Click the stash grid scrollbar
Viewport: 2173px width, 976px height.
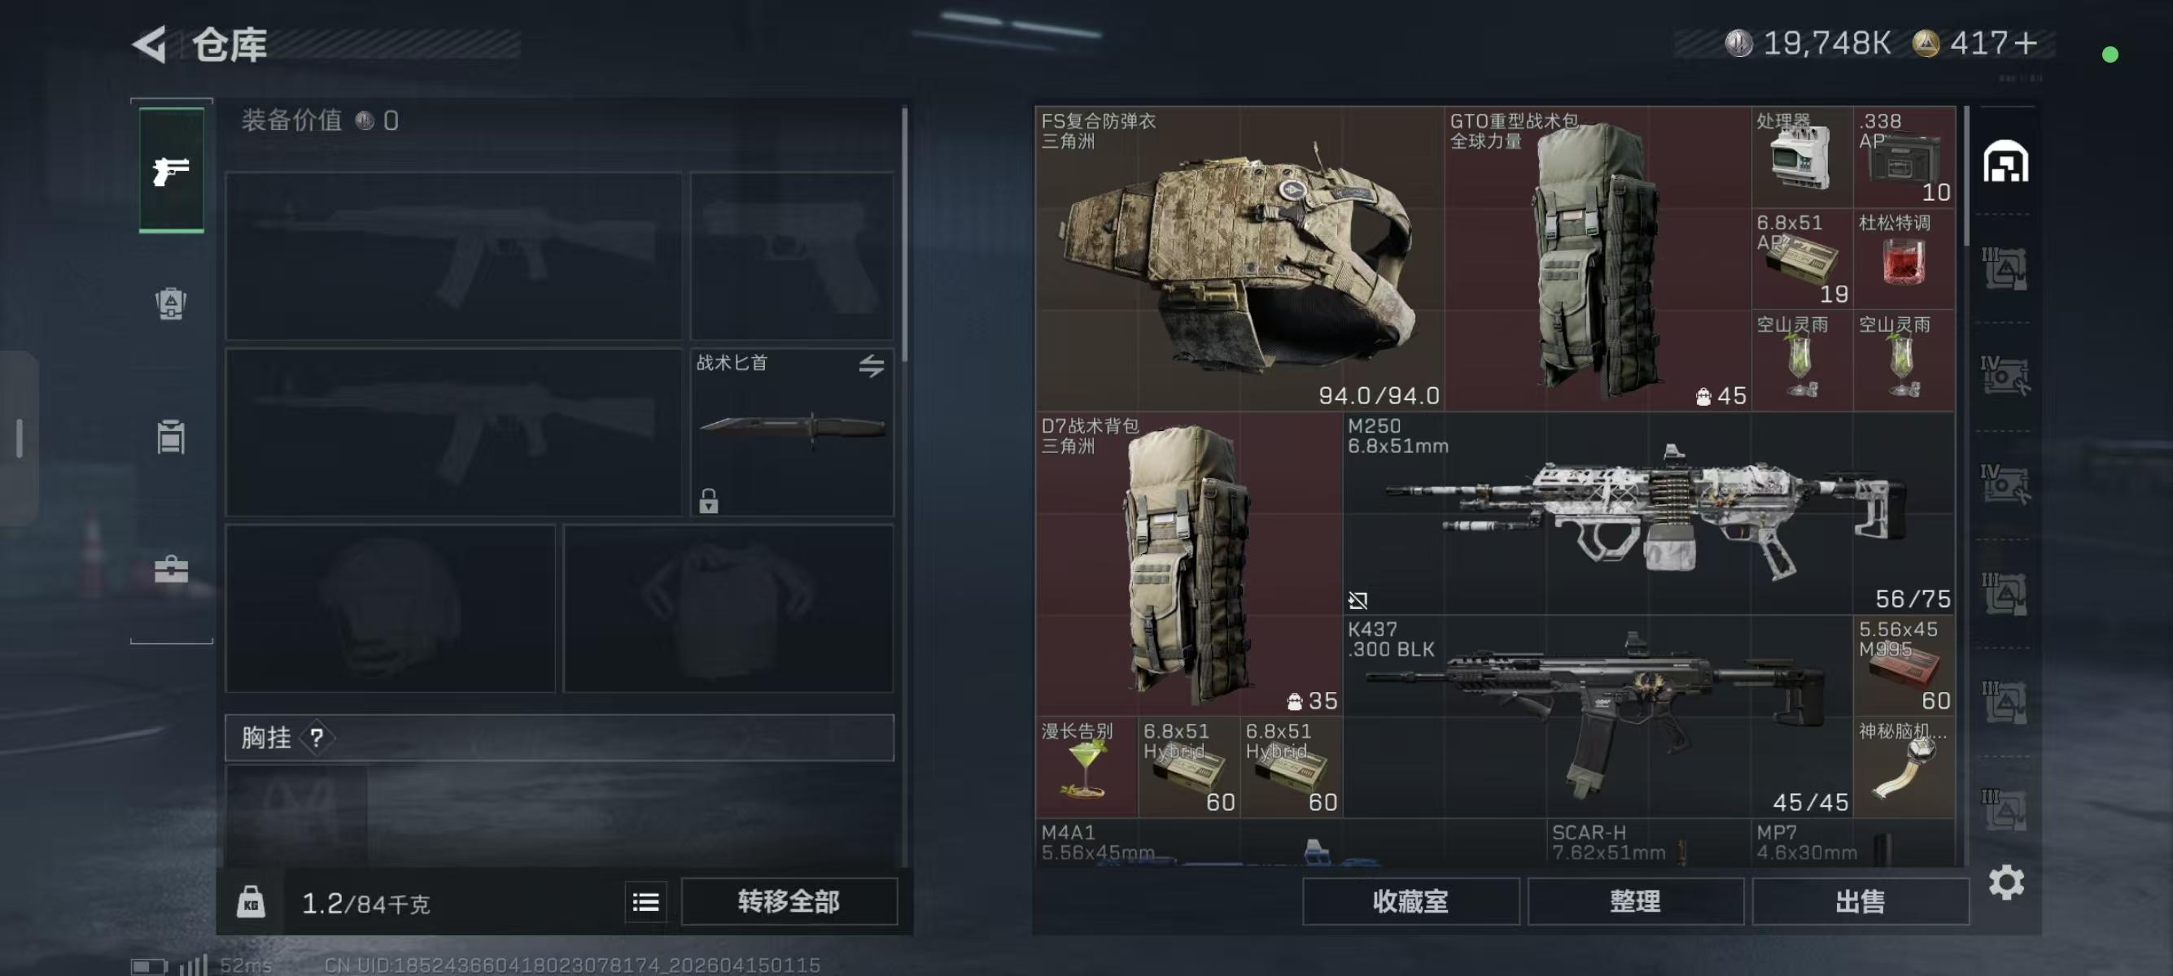point(1966,176)
